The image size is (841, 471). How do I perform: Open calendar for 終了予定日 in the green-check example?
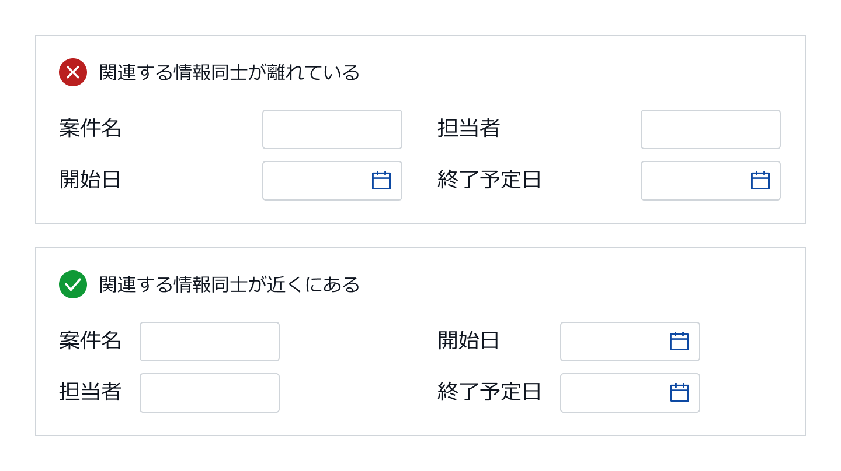pos(679,393)
